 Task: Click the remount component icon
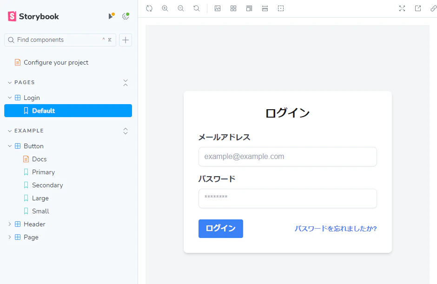(149, 8)
